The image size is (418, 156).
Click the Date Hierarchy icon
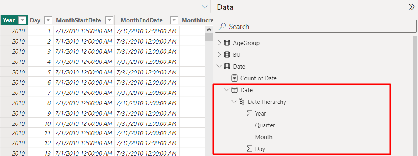click(x=242, y=102)
